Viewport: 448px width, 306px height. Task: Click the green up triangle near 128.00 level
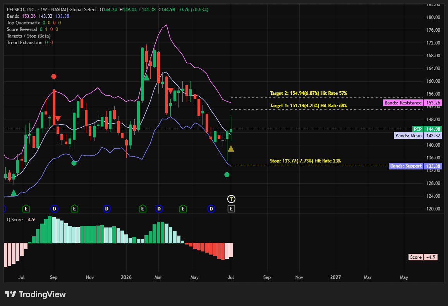coord(14,193)
